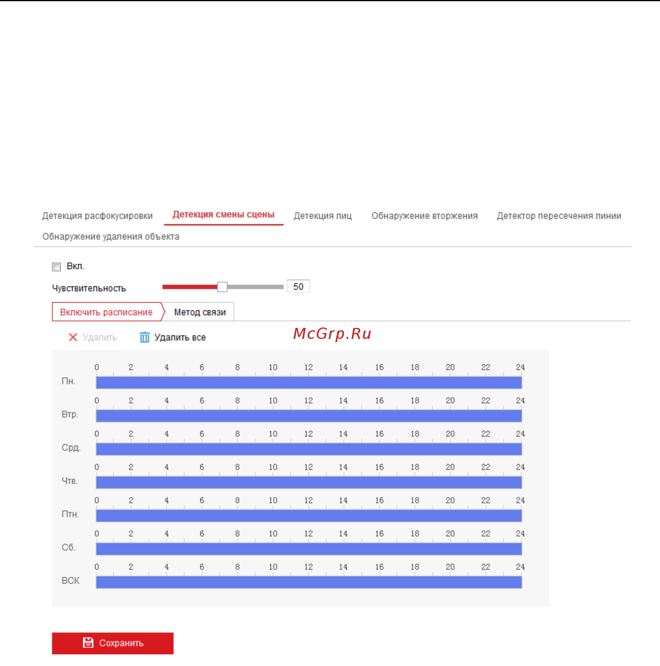This screenshot has height=666, width=660.
Task: Open the Детекция расфокусировки tab
Action: tap(97, 216)
